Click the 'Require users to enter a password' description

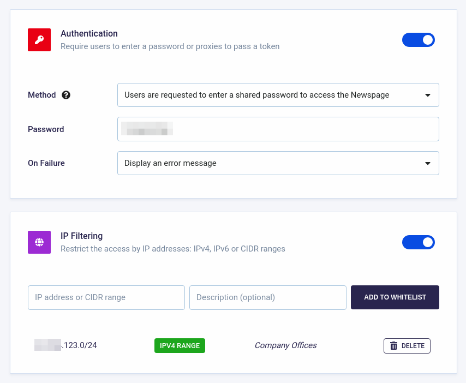(170, 46)
